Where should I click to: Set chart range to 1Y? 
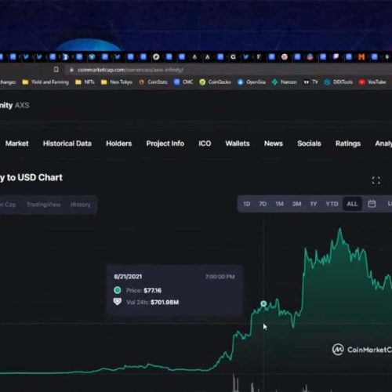tap(314, 204)
